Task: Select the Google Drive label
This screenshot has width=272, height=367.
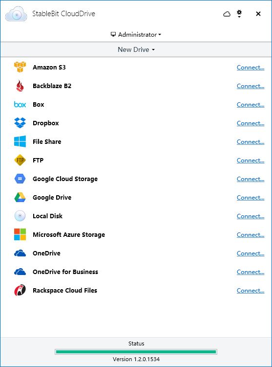Action: point(52,198)
